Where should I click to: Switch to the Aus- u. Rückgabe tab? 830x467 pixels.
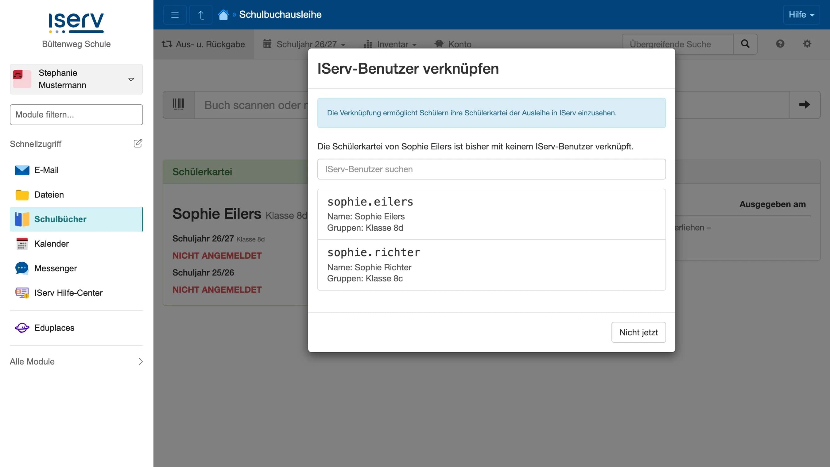click(204, 44)
